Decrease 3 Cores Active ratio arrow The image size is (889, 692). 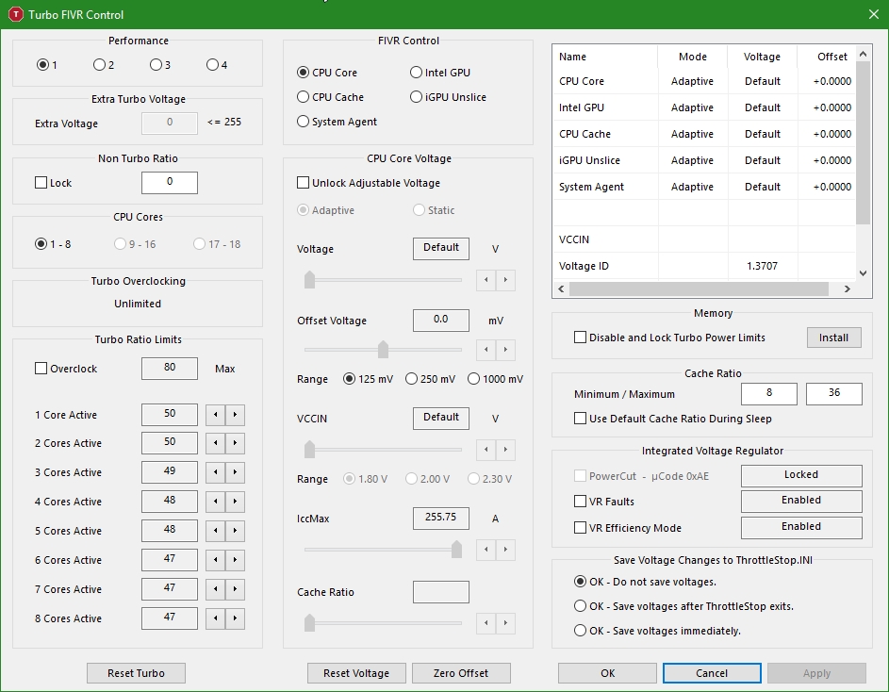coord(216,472)
